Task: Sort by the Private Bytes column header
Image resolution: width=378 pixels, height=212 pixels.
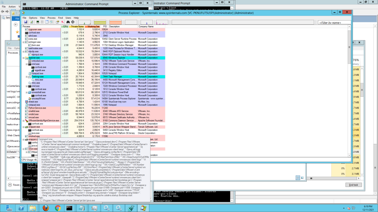Action: pyautogui.click(x=77, y=26)
